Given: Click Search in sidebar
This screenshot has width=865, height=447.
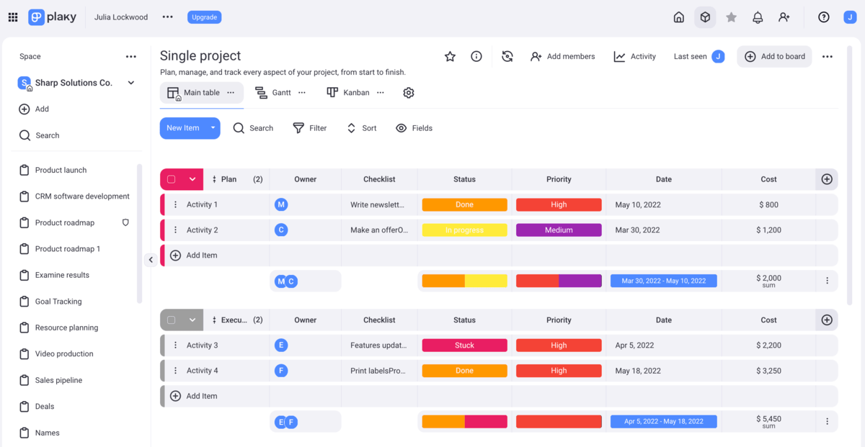Looking at the screenshot, I should [40, 135].
